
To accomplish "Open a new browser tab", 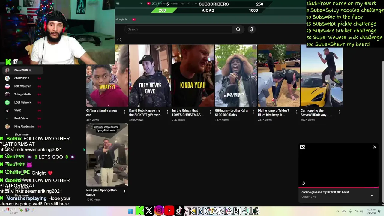I will pyautogui.click(x=196, y=4).
